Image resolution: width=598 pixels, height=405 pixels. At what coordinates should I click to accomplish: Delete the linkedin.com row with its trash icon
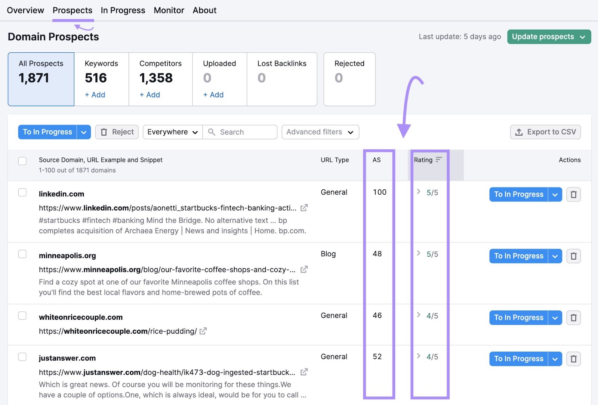pos(573,194)
